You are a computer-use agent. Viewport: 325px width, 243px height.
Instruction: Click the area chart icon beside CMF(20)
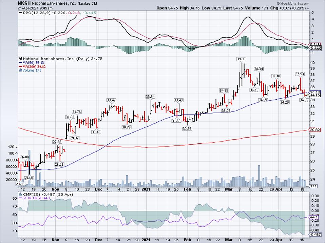pyautogui.click(x=20, y=194)
